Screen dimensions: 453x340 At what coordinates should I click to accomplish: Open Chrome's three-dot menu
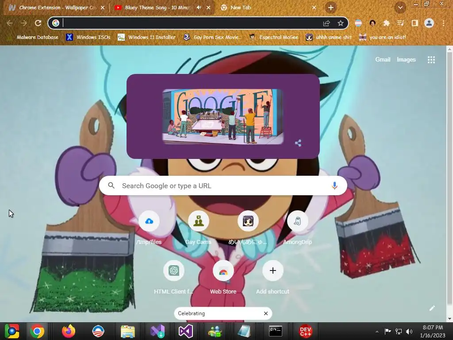click(443, 23)
